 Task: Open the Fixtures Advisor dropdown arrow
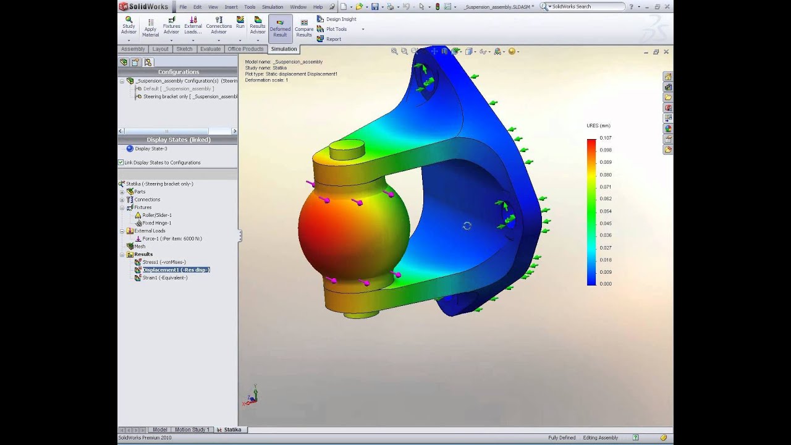[x=171, y=40]
